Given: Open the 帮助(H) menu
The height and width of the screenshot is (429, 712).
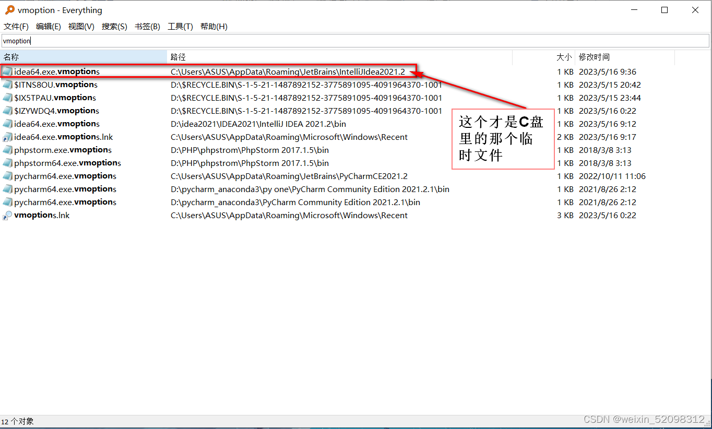Looking at the screenshot, I should [214, 27].
